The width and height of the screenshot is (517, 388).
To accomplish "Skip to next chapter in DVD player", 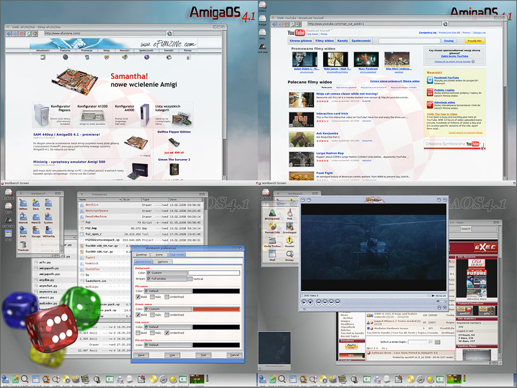I will (x=337, y=302).
